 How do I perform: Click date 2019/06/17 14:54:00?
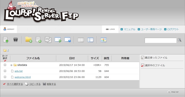click(72, 65)
